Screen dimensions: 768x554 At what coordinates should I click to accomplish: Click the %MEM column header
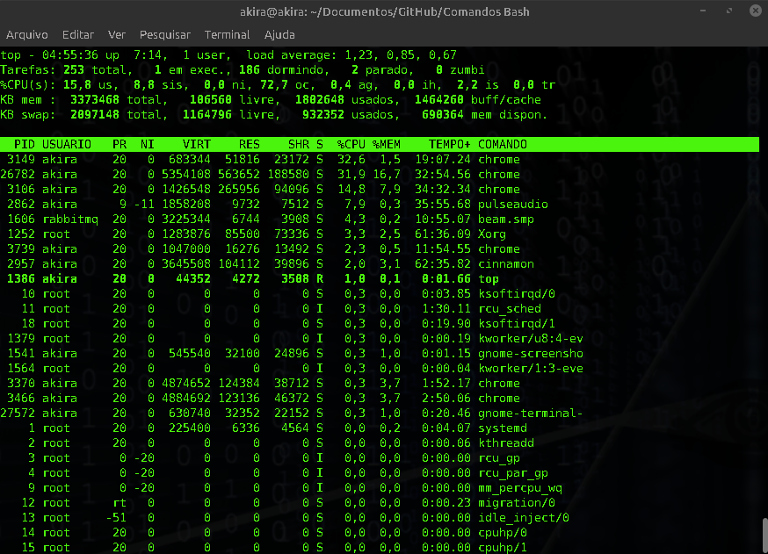click(x=387, y=144)
